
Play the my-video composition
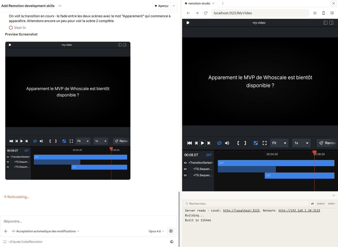[202, 143]
